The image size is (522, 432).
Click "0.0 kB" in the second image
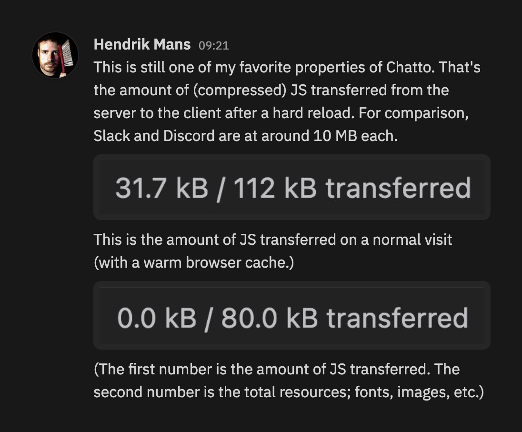pyautogui.click(x=157, y=318)
